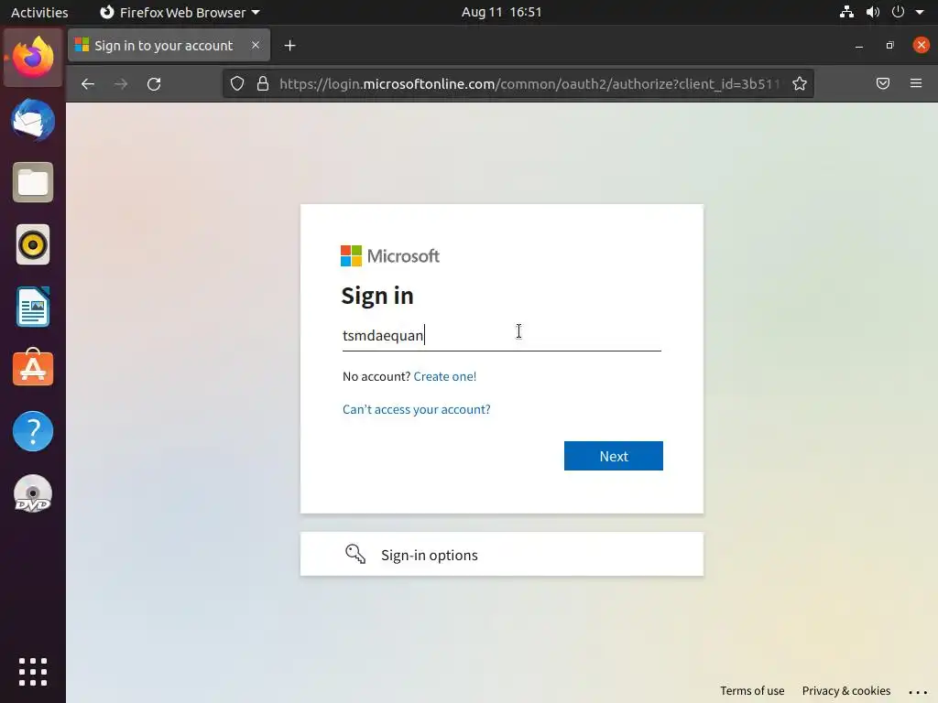Open the DVD disc icon in dock
This screenshot has height=703, width=938.
33,493
